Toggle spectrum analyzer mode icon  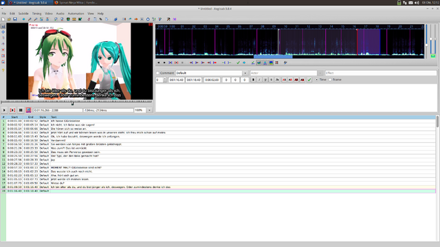pos(271,62)
